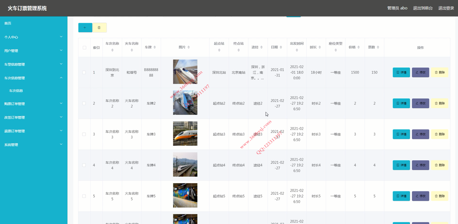Sort by 日期 column arrows
The image size is (458, 224).
pyautogui.click(x=281, y=47)
